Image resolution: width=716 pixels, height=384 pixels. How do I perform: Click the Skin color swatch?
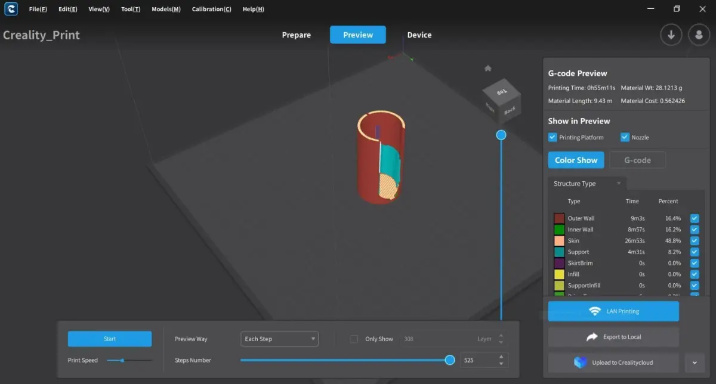click(x=559, y=241)
